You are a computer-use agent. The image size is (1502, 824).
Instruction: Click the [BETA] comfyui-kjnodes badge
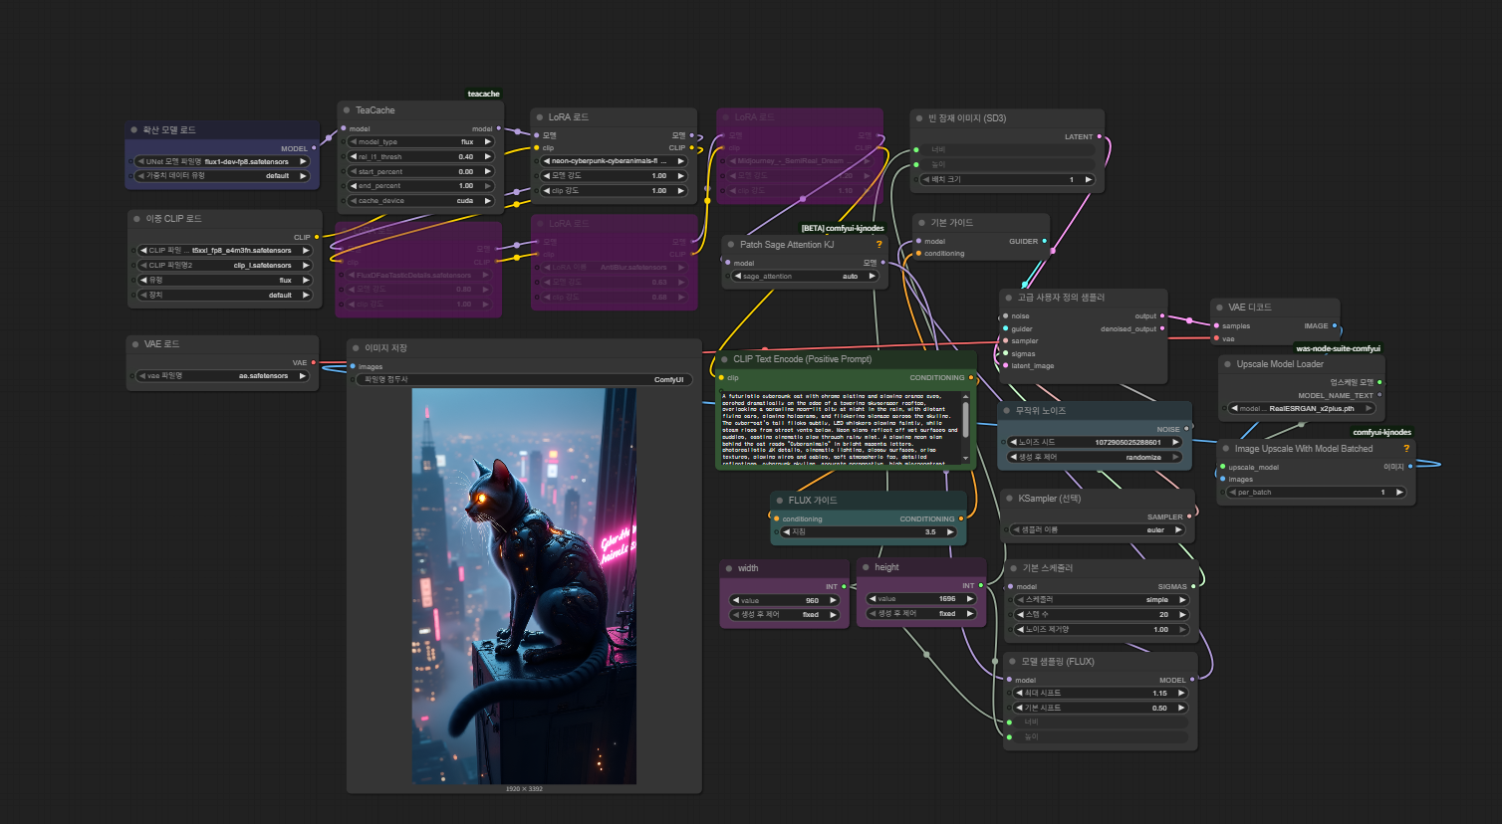tap(843, 228)
